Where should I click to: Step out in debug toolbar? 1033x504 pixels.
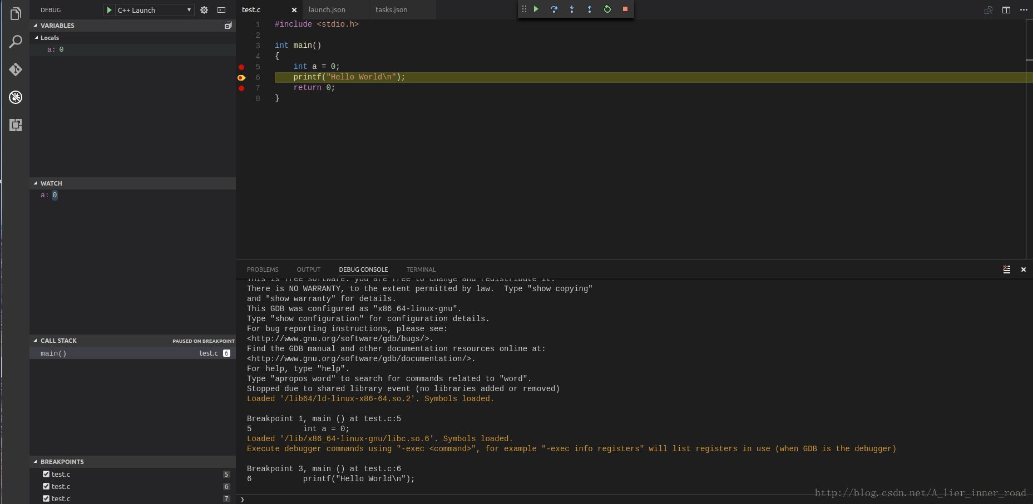pos(590,9)
